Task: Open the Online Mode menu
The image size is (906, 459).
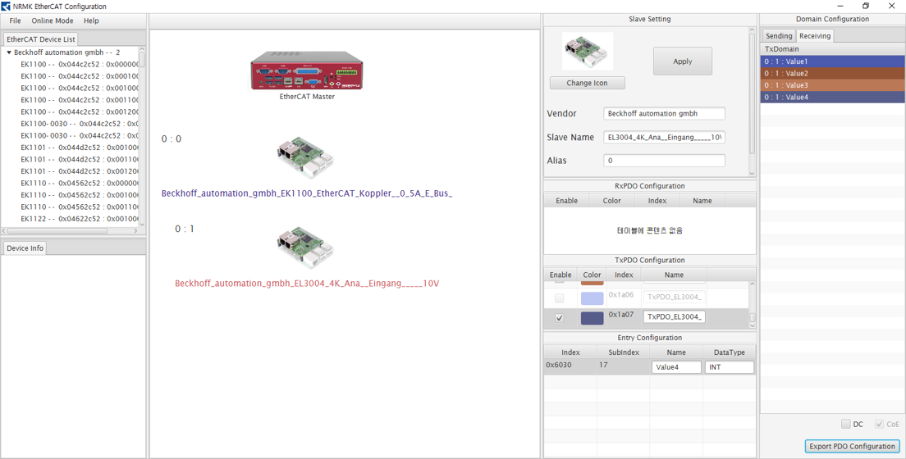Action: tap(53, 20)
